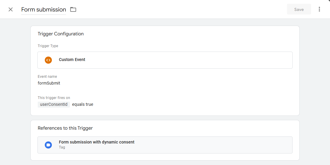Click the equals true condition text
Screen dimensions: 330x165
(x=82, y=104)
